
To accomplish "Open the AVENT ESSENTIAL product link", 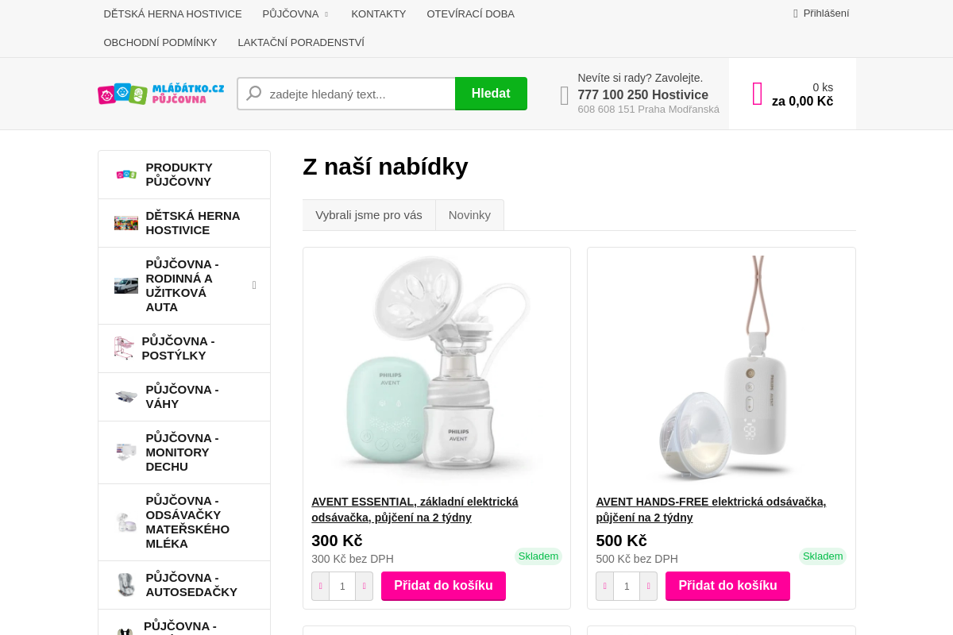I will (x=415, y=509).
